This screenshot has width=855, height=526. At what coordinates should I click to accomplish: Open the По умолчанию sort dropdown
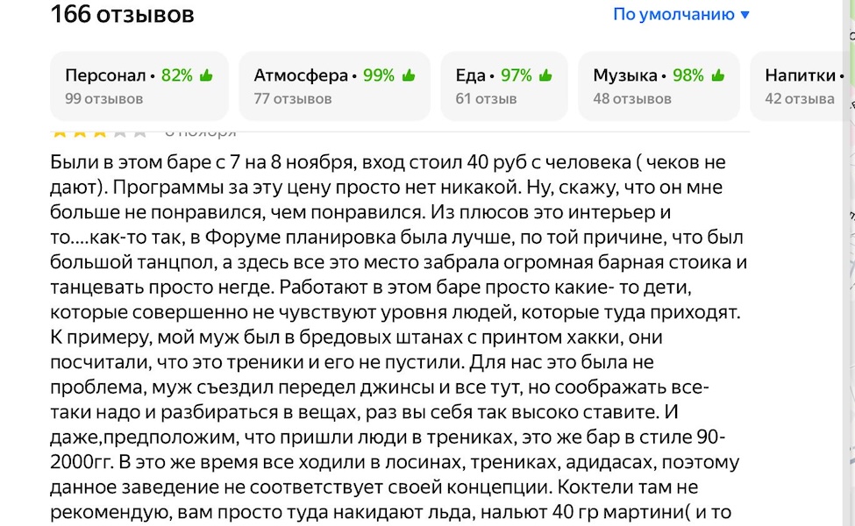(x=673, y=14)
